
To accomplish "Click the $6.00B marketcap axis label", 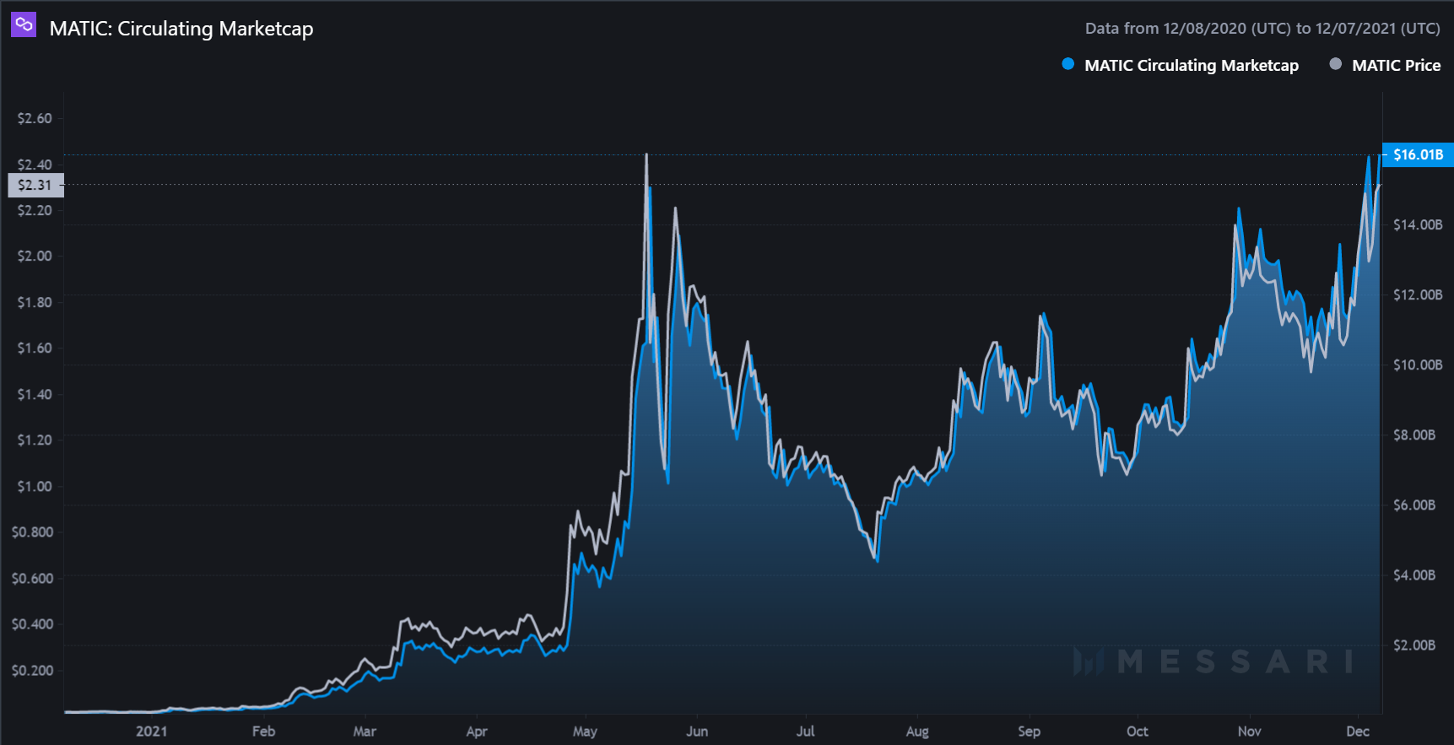I will point(1414,505).
